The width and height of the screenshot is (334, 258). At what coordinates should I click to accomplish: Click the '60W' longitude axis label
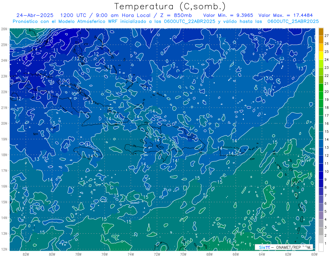pos(314,254)
